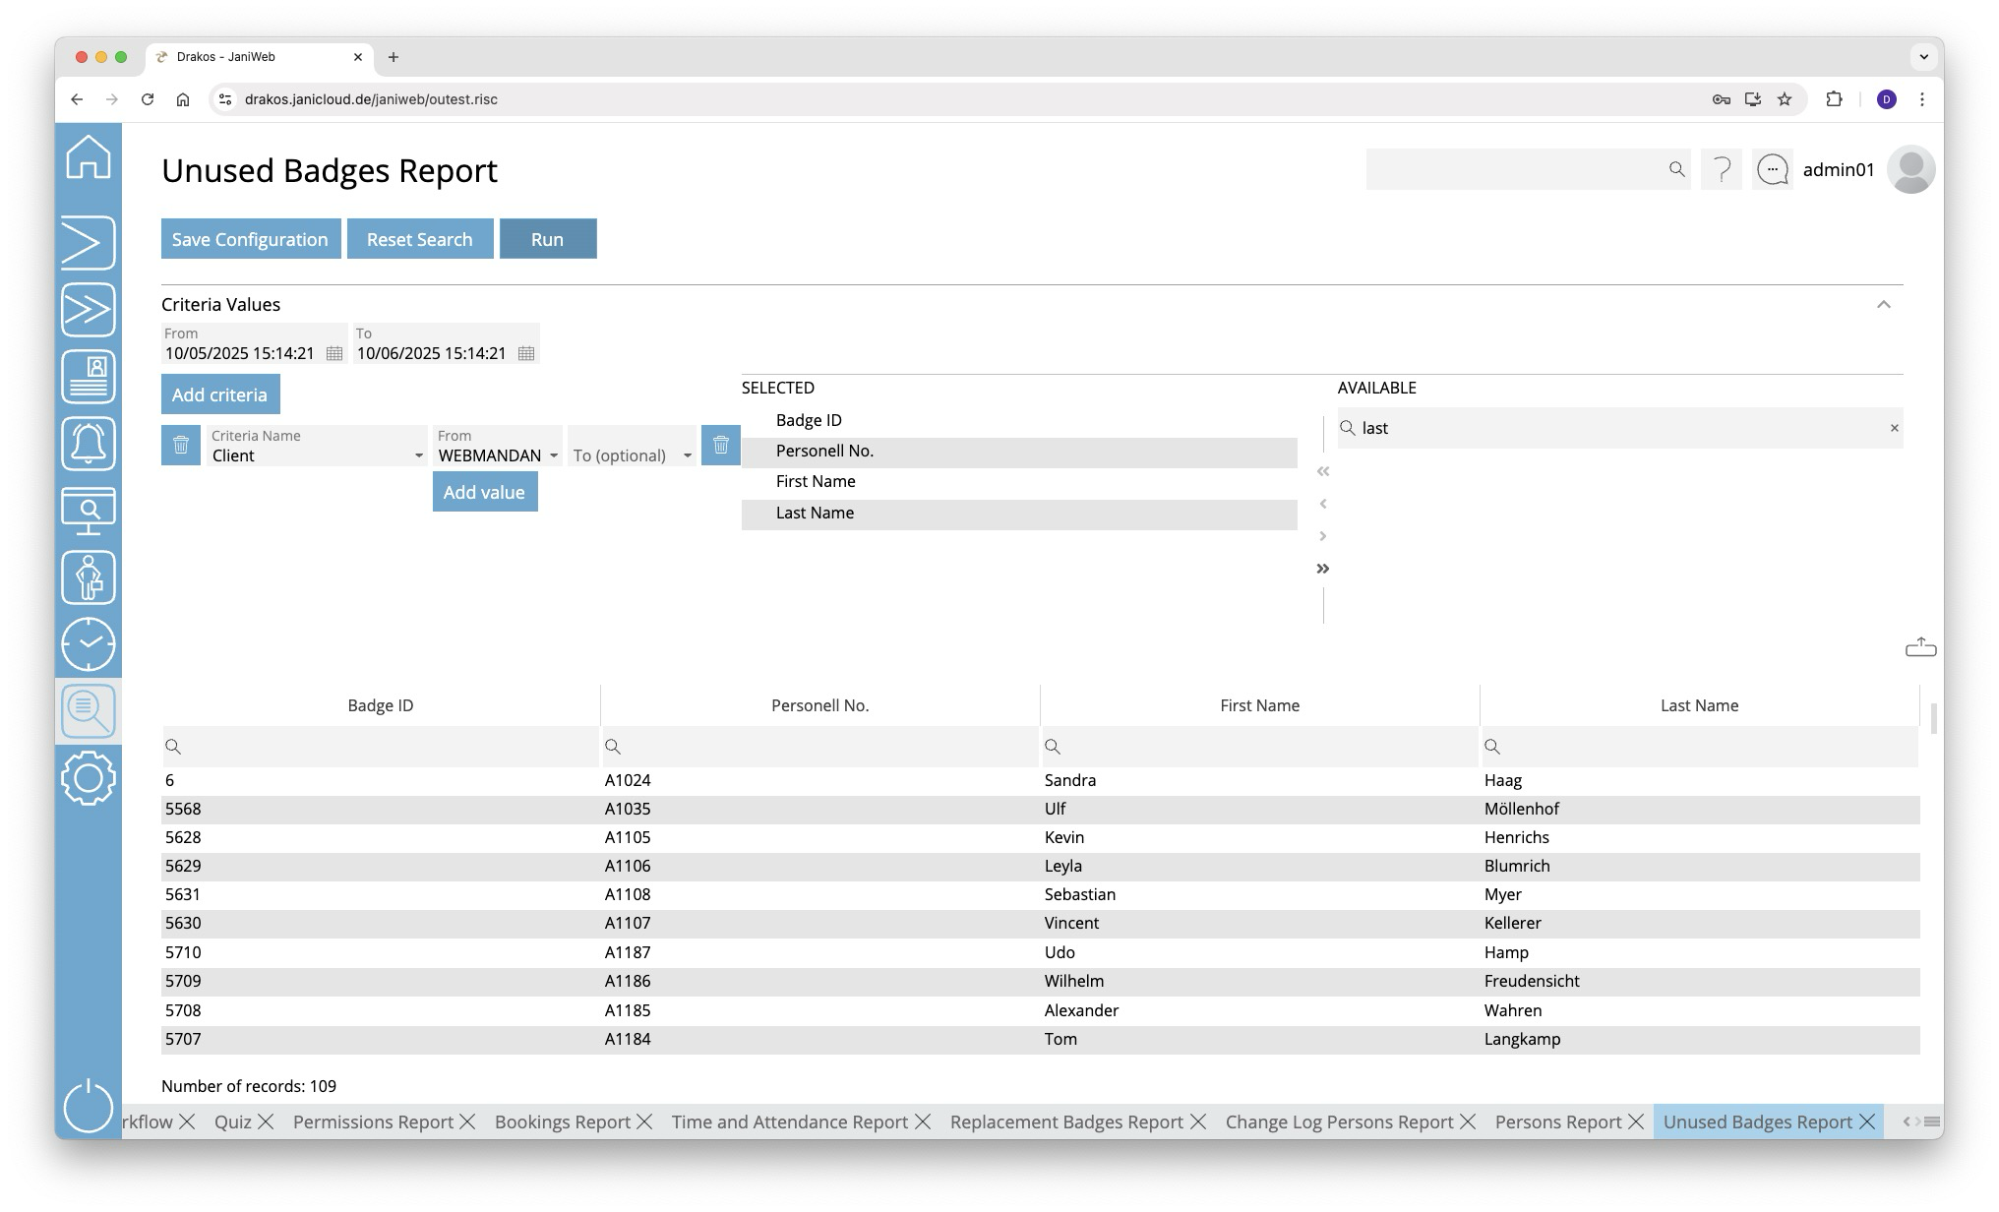This screenshot has width=1999, height=1212.
Task: Switch to the Bookings Report tab
Action: [562, 1122]
